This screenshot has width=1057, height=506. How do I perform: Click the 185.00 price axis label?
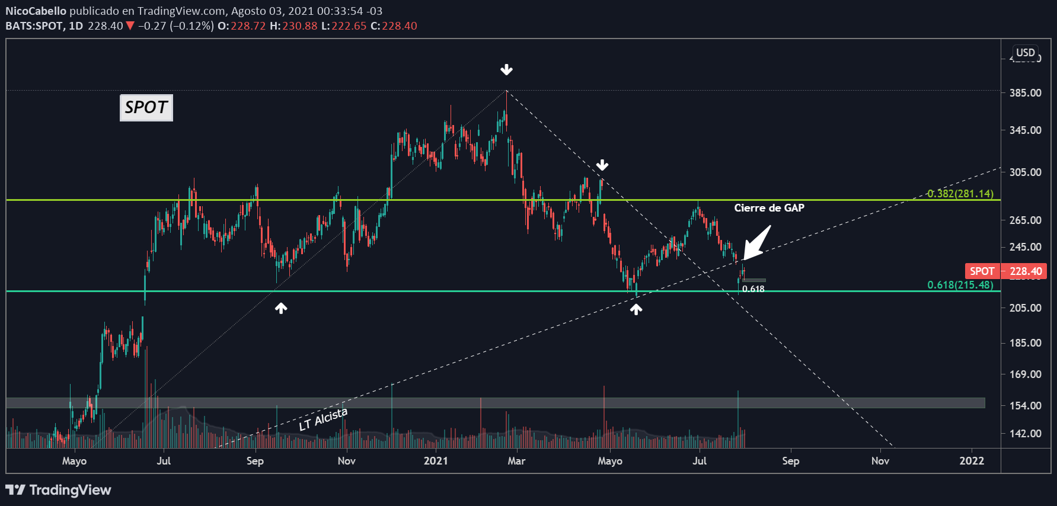(1026, 343)
